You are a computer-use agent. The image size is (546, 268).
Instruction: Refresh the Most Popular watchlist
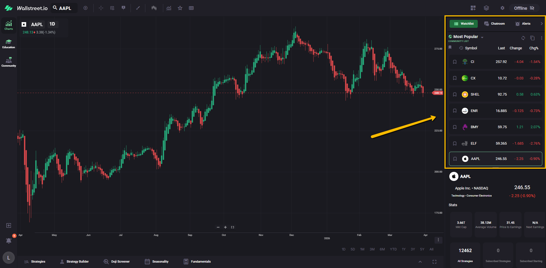(523, 38)
